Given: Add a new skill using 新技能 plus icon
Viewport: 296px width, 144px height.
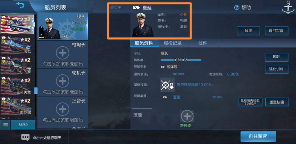Looking at the screenshot, I should [187, 116].
